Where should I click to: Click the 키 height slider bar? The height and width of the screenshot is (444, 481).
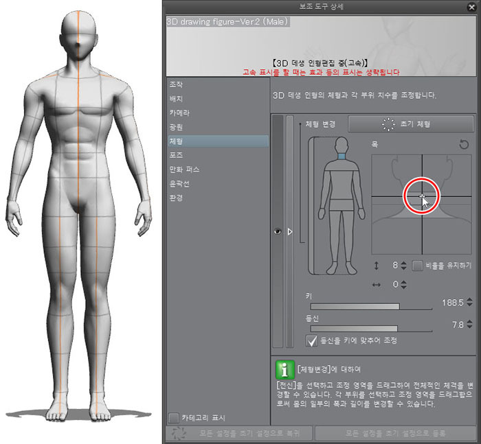(x=371, y=307)
